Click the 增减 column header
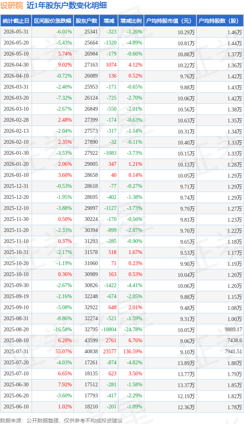The height and width of the screenshot is (424, 244). tap(109, 21)
